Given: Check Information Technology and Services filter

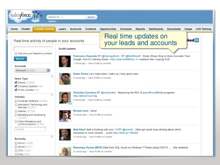Looking at the screenshot, I should [x=16, y=105].
